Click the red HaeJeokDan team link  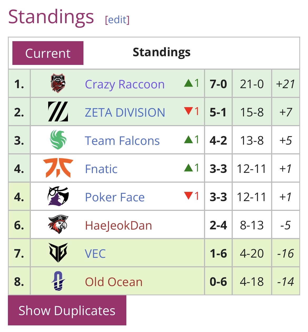click(118, 226)
